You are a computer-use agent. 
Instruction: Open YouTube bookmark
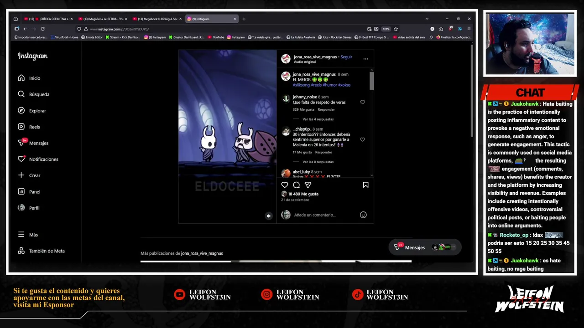pos(216,37)
